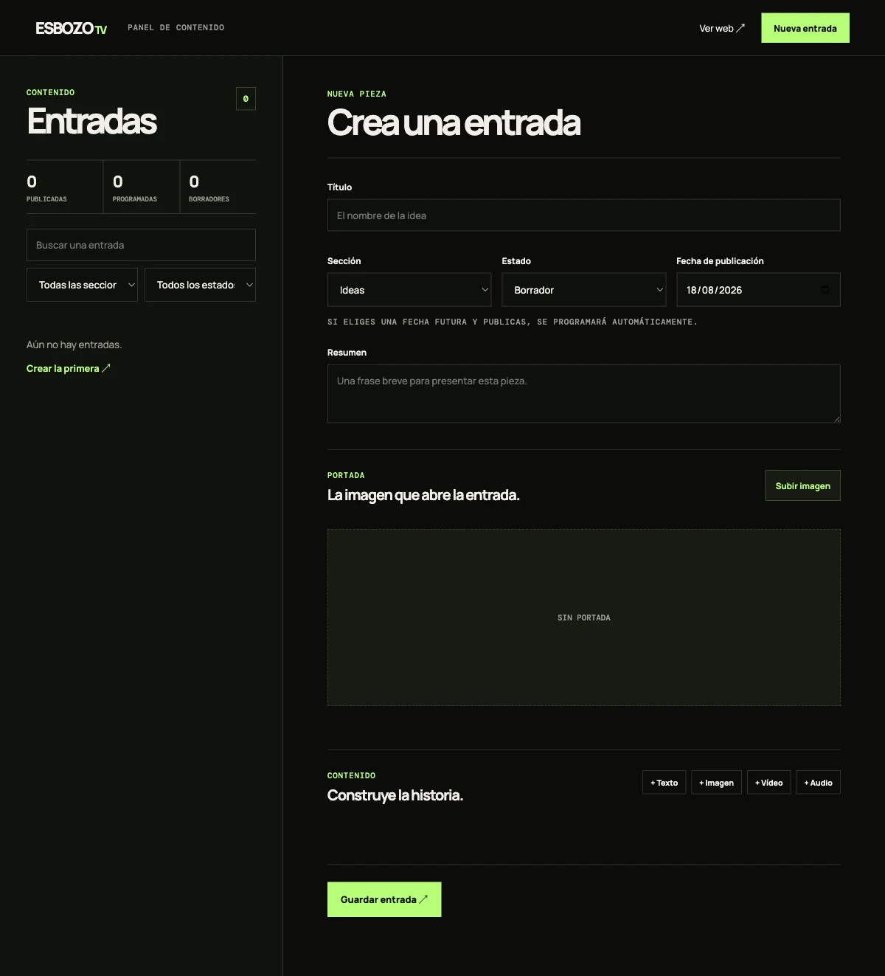
Task: Click the Crear la primera link
Action: pyautogui.click(x=69, y=368)
